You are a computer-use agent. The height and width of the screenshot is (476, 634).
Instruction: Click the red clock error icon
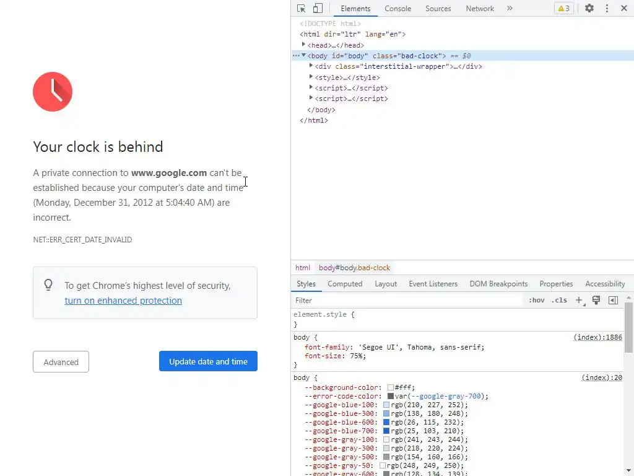point(53,92)
